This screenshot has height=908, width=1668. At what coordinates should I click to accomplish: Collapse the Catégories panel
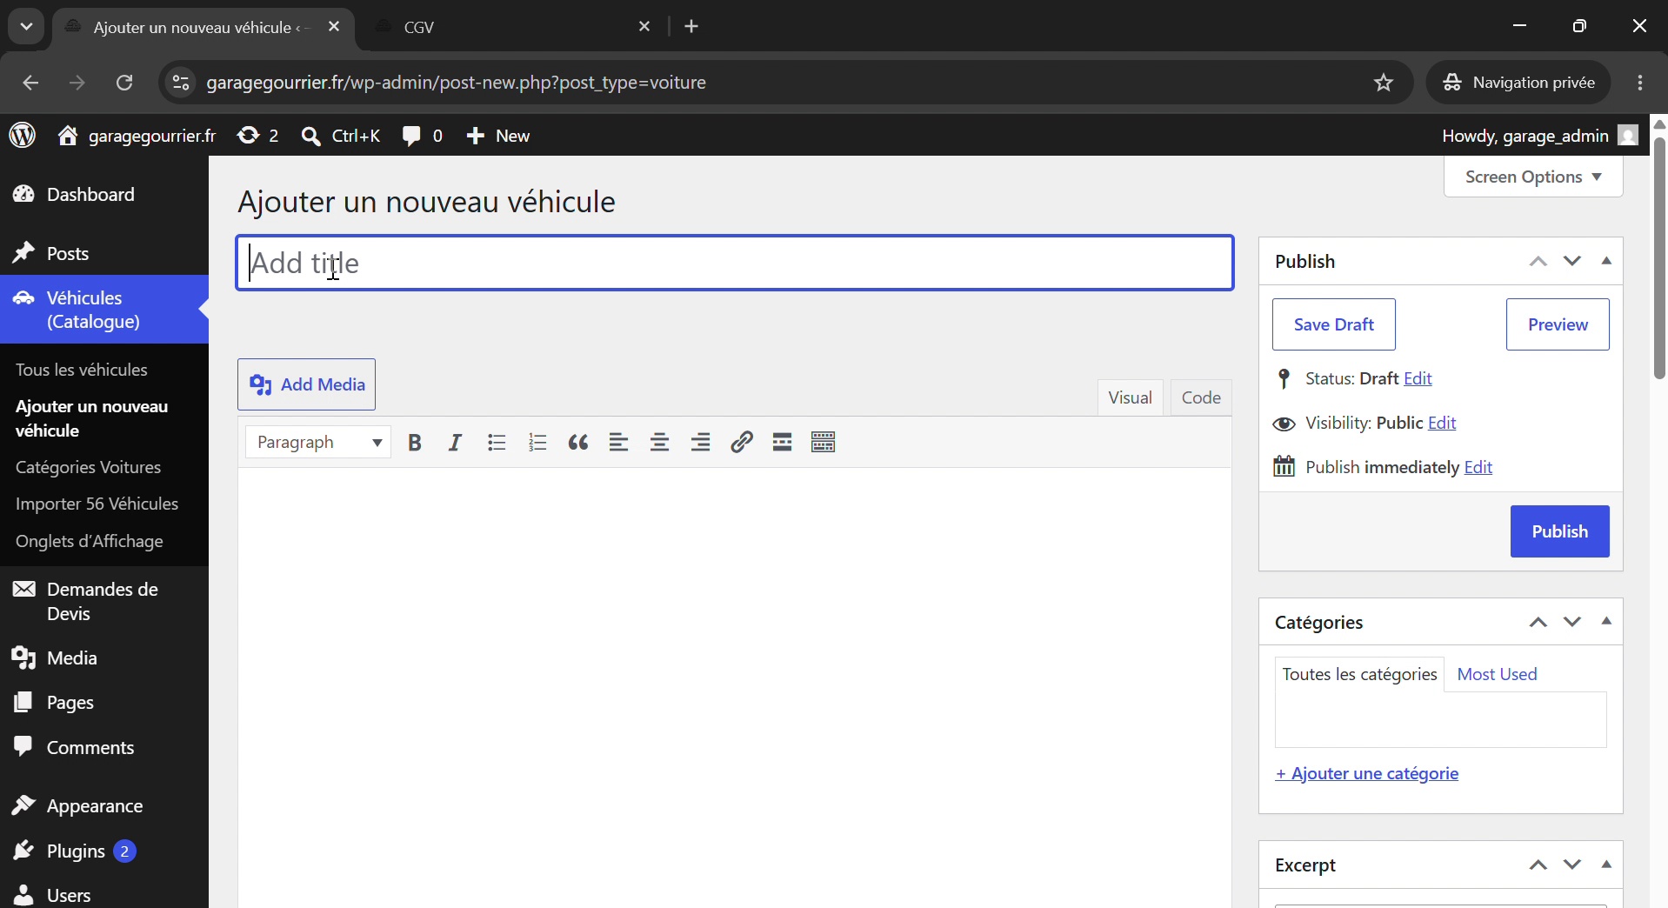tap(1606, 622)
